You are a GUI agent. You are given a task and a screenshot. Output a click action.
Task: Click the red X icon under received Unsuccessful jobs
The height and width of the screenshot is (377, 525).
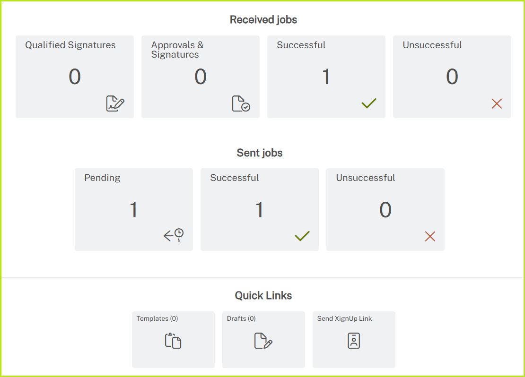pyautogui.click(x=496, y=103)
